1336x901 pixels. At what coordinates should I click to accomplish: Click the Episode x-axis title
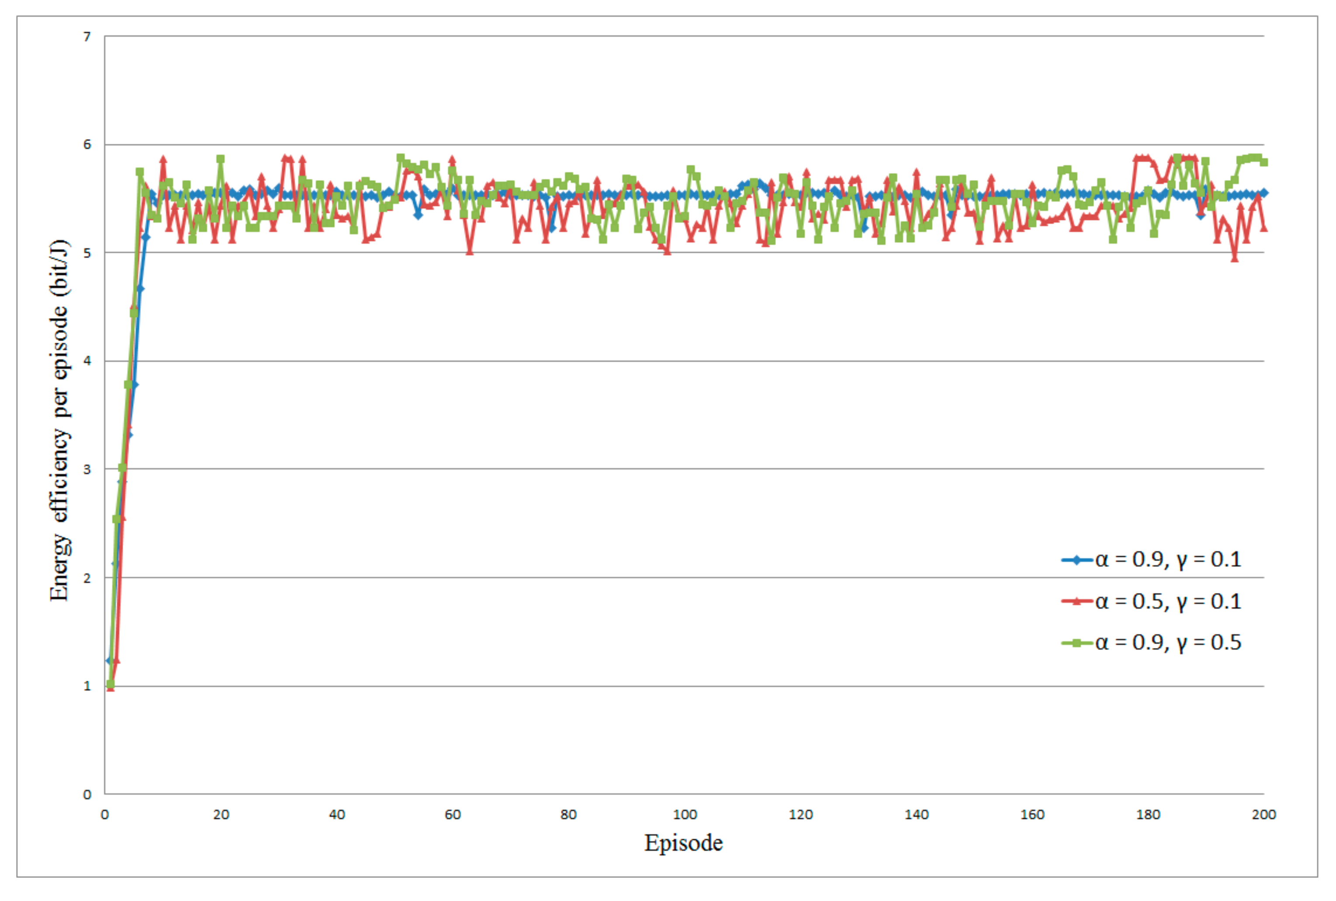tap(683, 843)
